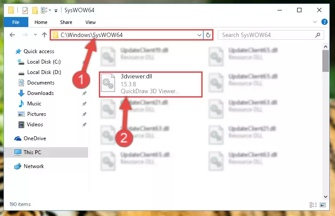The height and width of the screenshot is (216, 335).
Task: Click the pin icon next to Videos
Action: pos(85,125)
